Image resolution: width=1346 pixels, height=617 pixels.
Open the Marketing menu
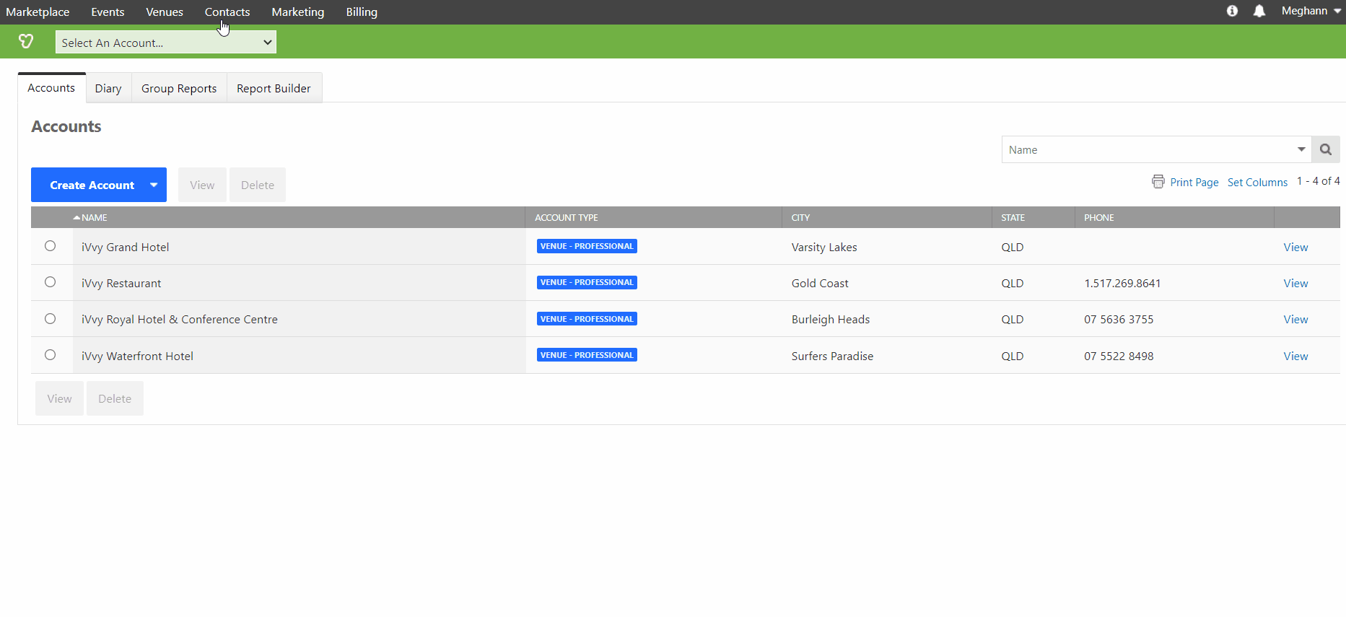(x=298, y=12)
